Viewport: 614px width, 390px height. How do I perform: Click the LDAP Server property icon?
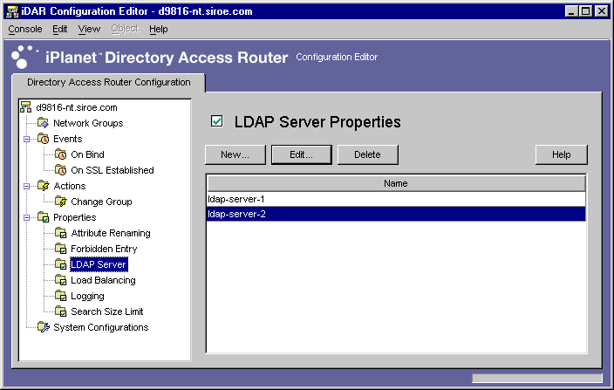tap(61, 264)
